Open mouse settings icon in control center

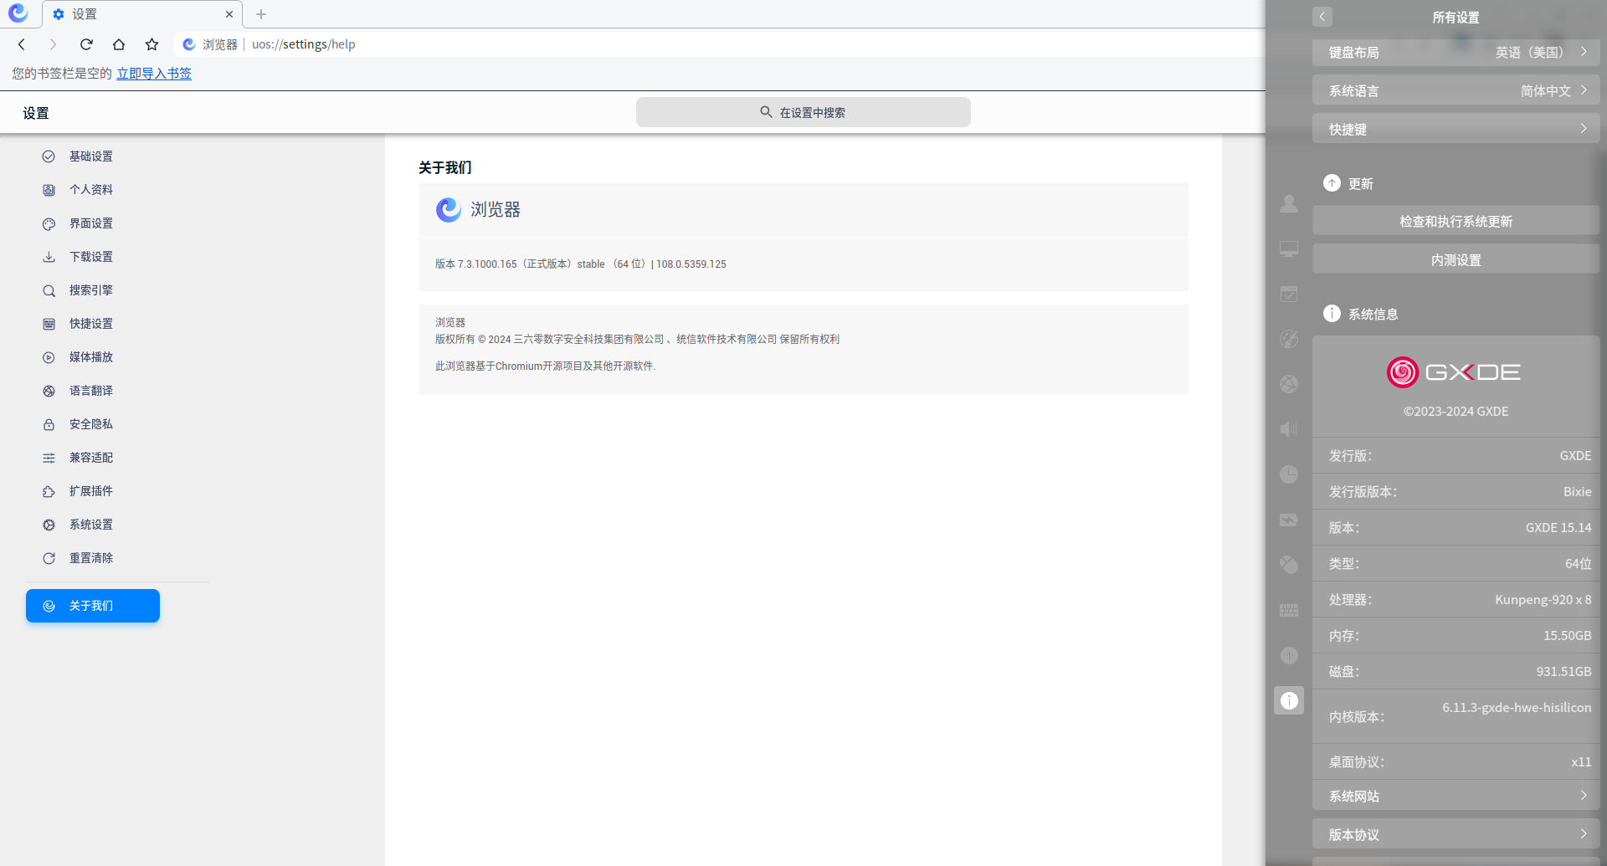coord(1289,565)
